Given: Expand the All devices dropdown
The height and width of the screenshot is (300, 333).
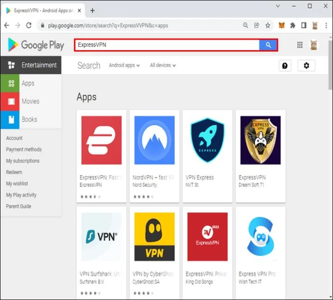Looking at the screenshot, I should [163, 65].
